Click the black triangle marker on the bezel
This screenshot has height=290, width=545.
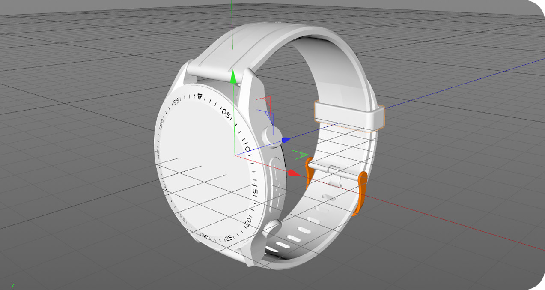(x=199, y=96)
